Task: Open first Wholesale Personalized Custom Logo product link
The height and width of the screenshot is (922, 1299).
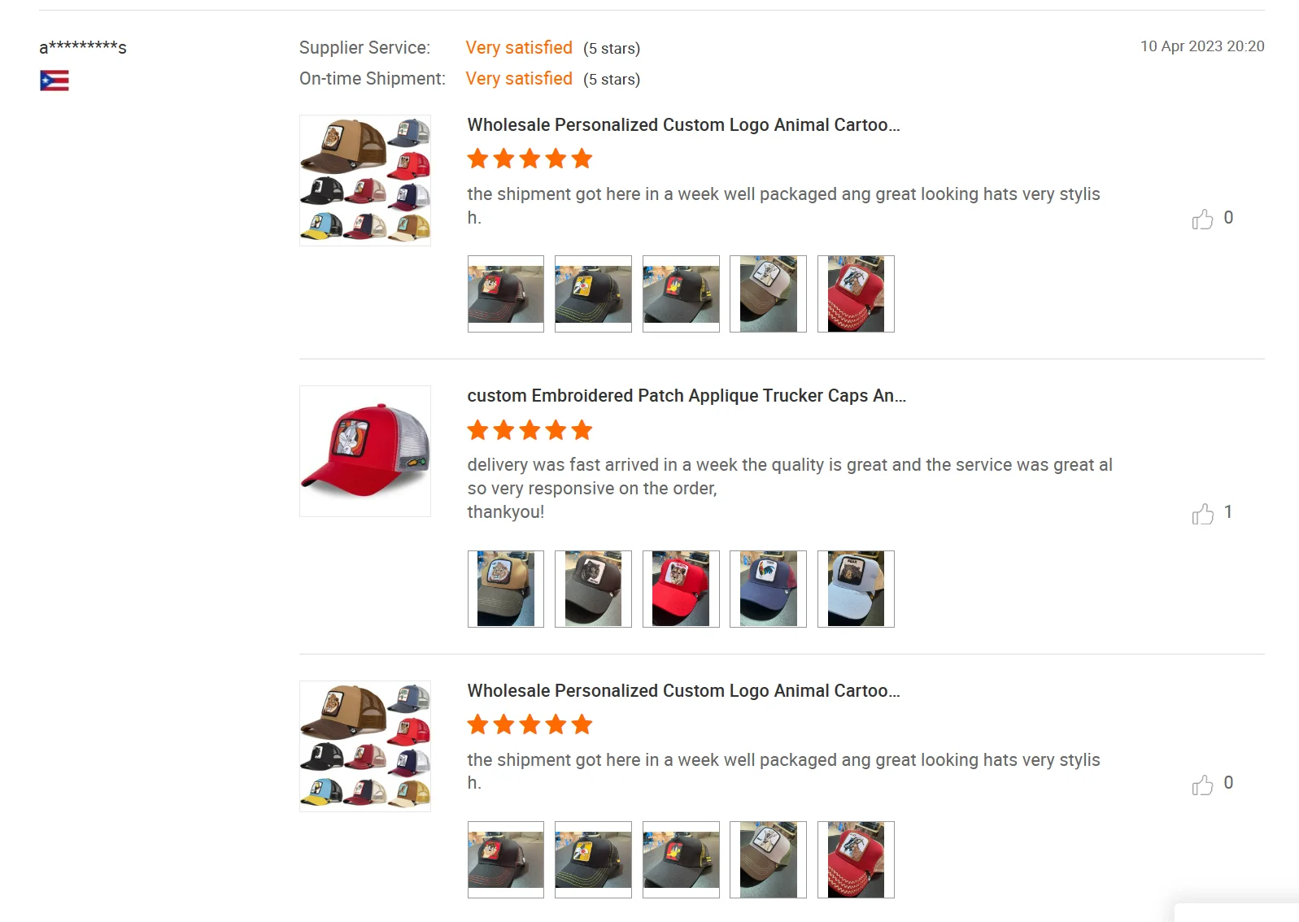Action: click(x=683, y=125)
